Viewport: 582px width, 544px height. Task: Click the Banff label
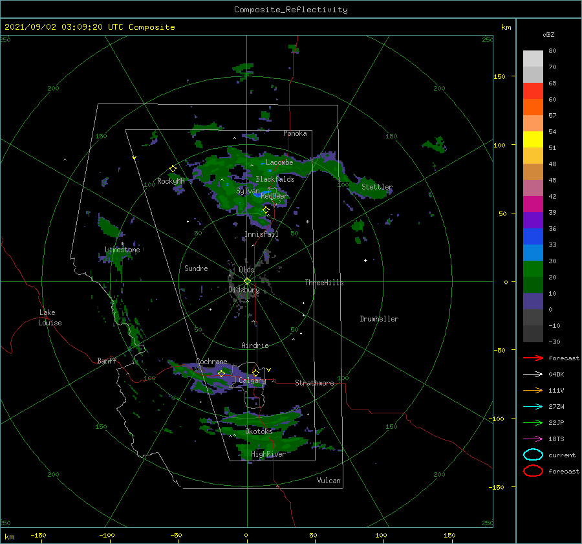coord(107,360)
